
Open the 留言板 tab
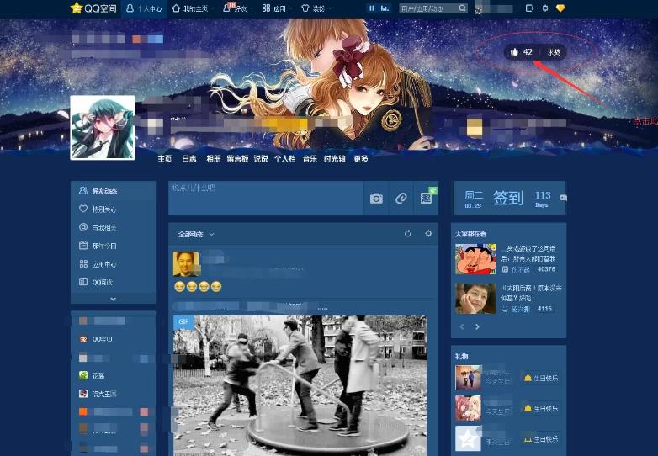pos(237,158)
